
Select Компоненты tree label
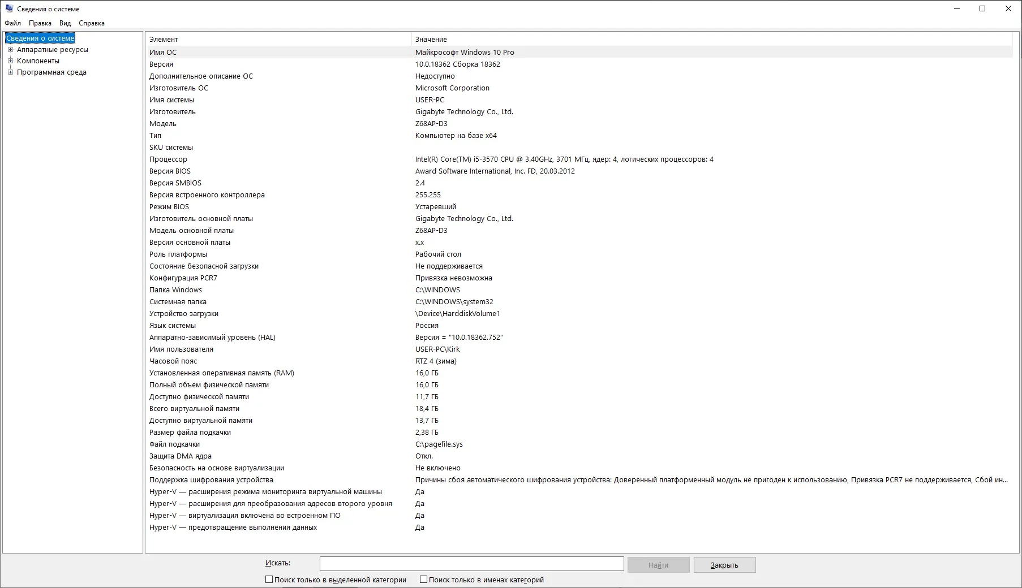(38, 60)
